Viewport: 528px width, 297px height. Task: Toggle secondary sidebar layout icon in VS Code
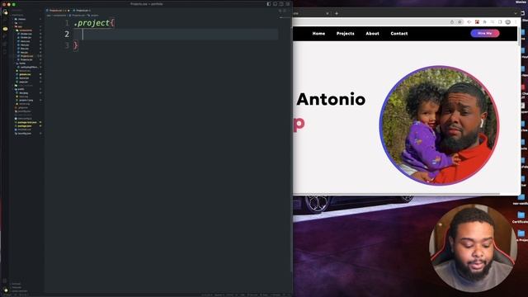pyautogui.click(x=281, y=4)
